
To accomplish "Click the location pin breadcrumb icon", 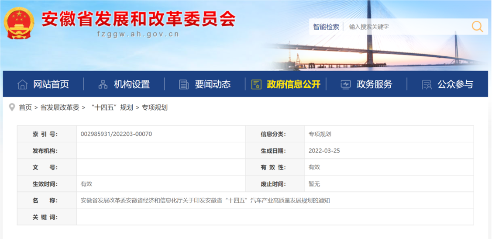I will tap(12, 107).
